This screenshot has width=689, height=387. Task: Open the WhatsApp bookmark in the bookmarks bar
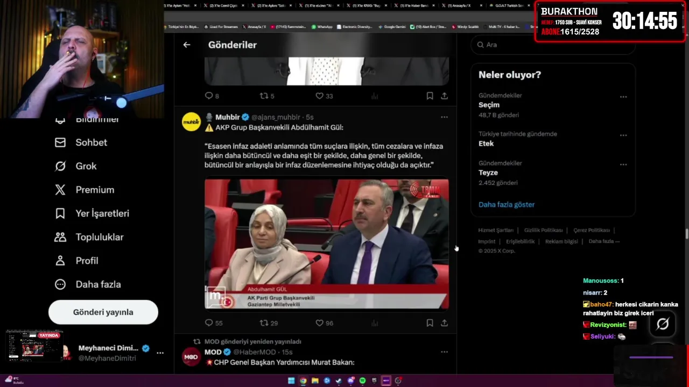(322, 26)
